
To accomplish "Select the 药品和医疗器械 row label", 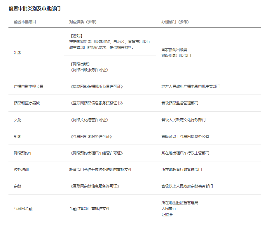I will click(27, 103).
